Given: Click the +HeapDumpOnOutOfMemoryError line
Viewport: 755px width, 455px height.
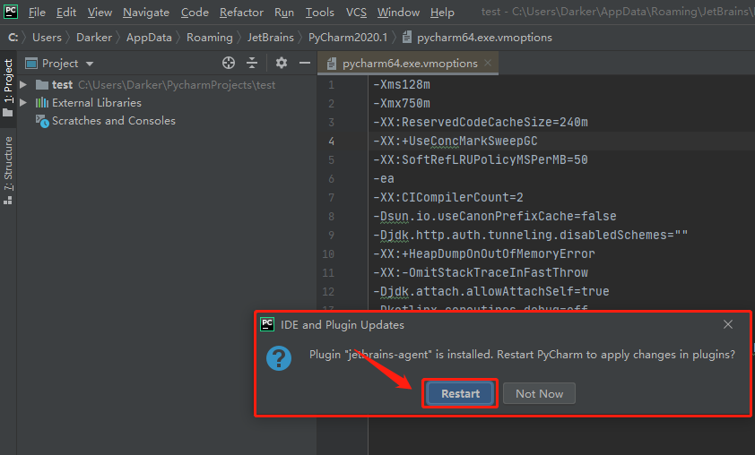Looking at the screenshot, I should click(484, 253).
